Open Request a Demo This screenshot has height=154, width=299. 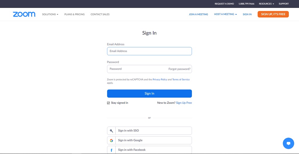point(224,4)
